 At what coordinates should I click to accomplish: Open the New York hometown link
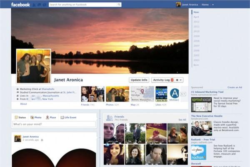pos(47,99)
